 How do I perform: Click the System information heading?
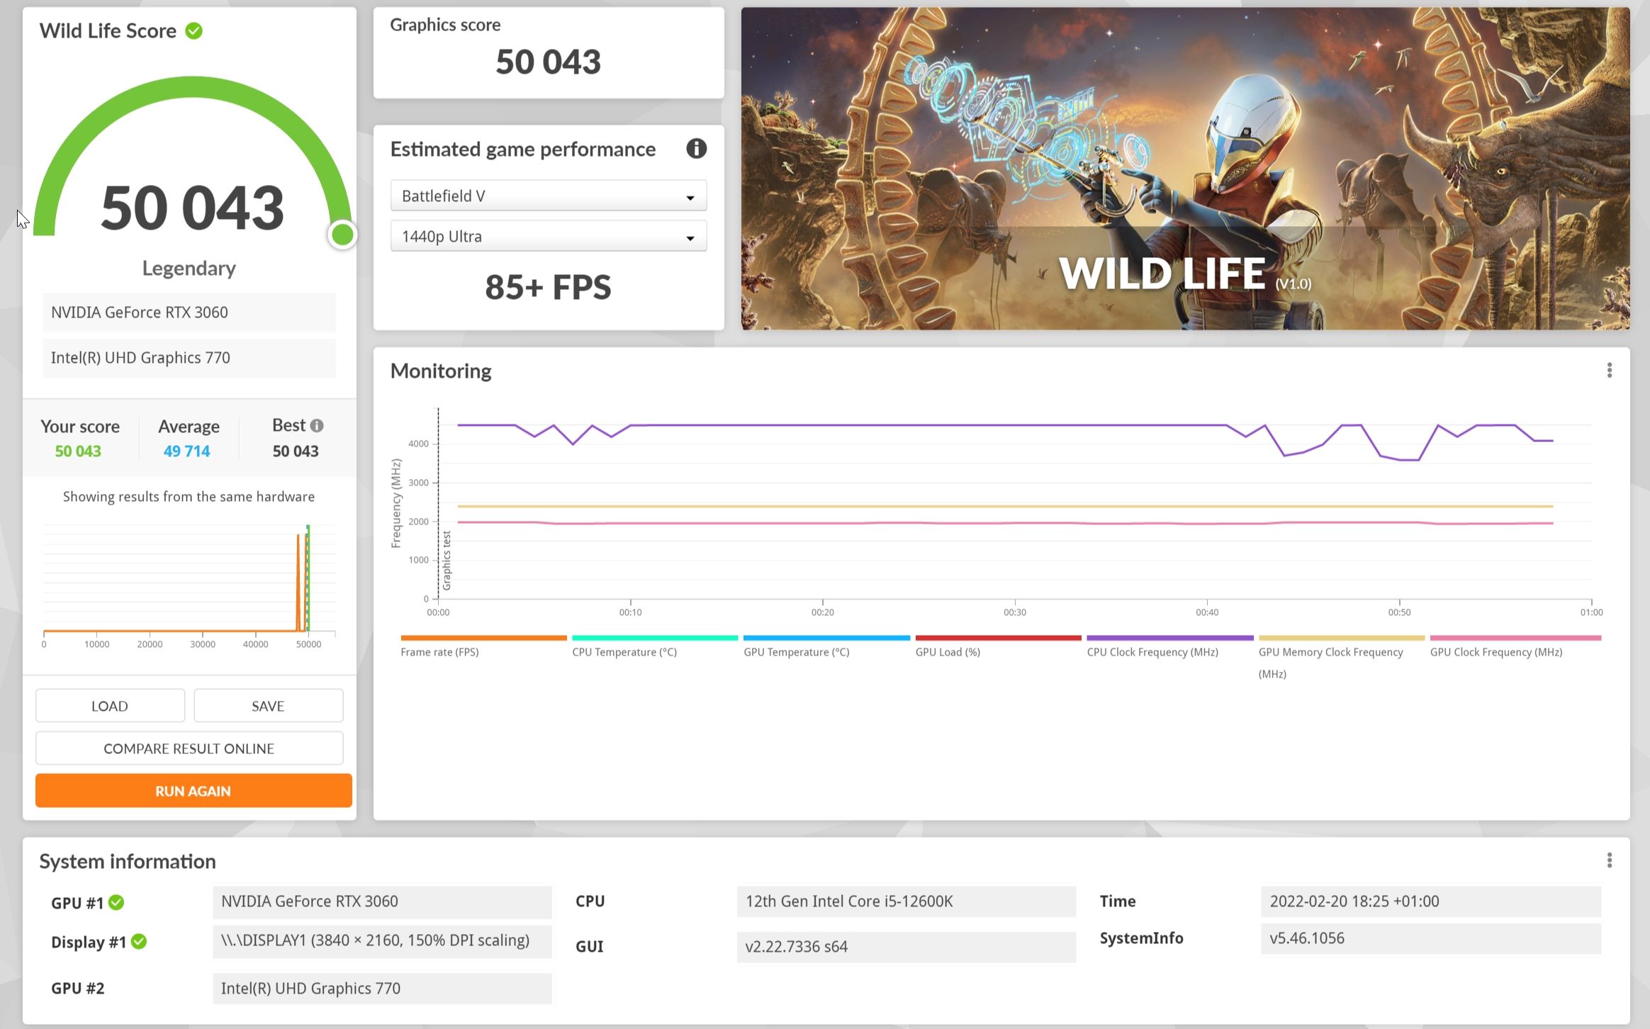(x=128, y=862)
